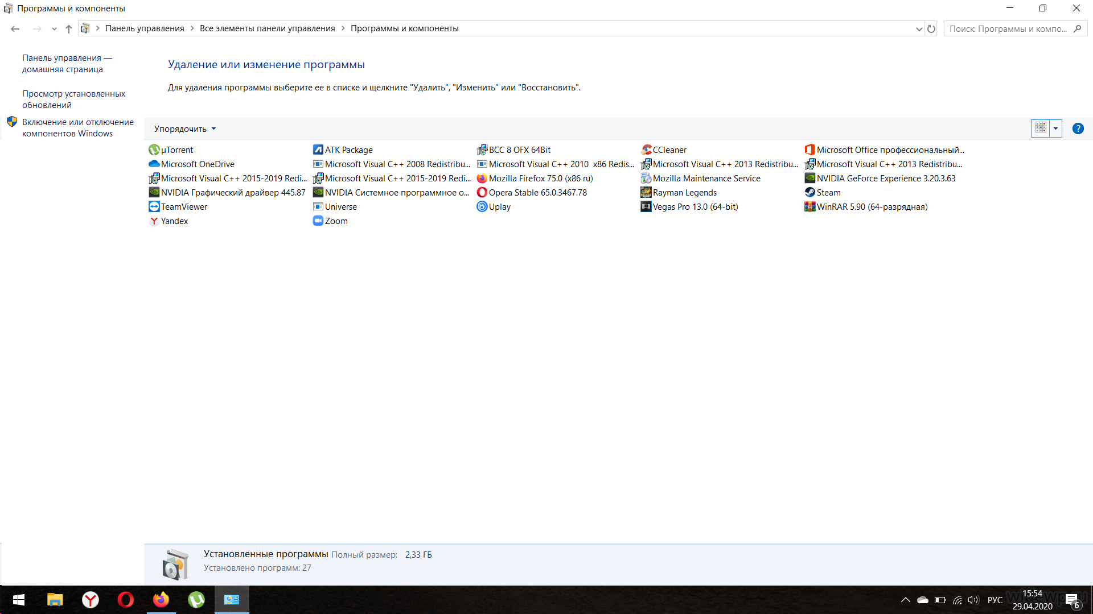Open Включение или отключение компонентов Windows

click(x=78, y=128)
